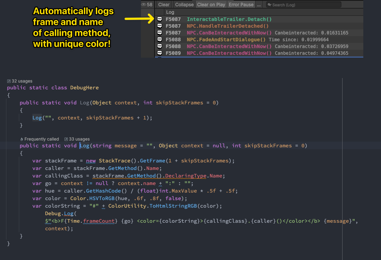This screenshot has height=260, width=381.
Task: Click the log icon for NPC.HandleTrailerDetached() entry
Action: tap(159, 26)
